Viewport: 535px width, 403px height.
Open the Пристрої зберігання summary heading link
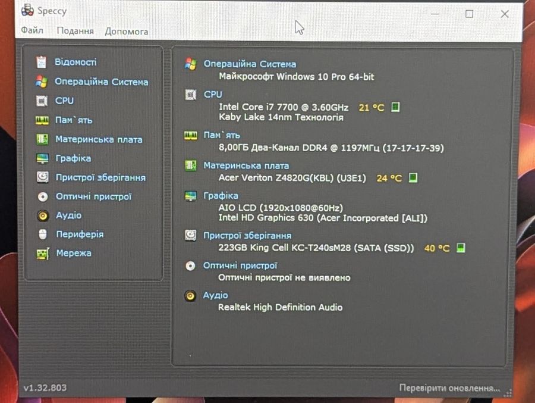click(x=247, y=236)
